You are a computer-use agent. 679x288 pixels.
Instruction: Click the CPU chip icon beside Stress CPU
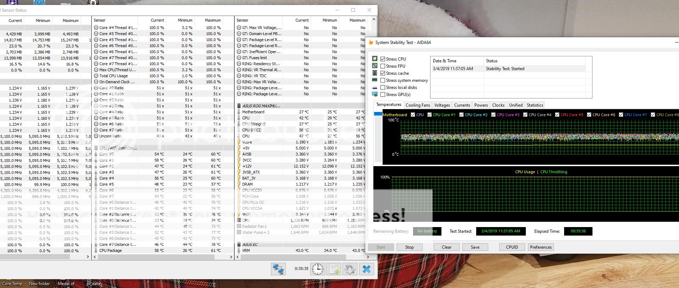375,59
